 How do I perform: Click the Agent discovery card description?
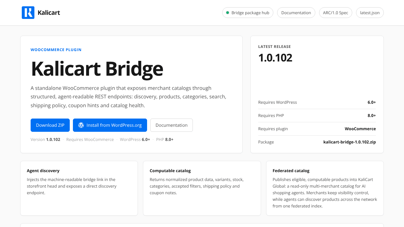[x=72, y=186]
